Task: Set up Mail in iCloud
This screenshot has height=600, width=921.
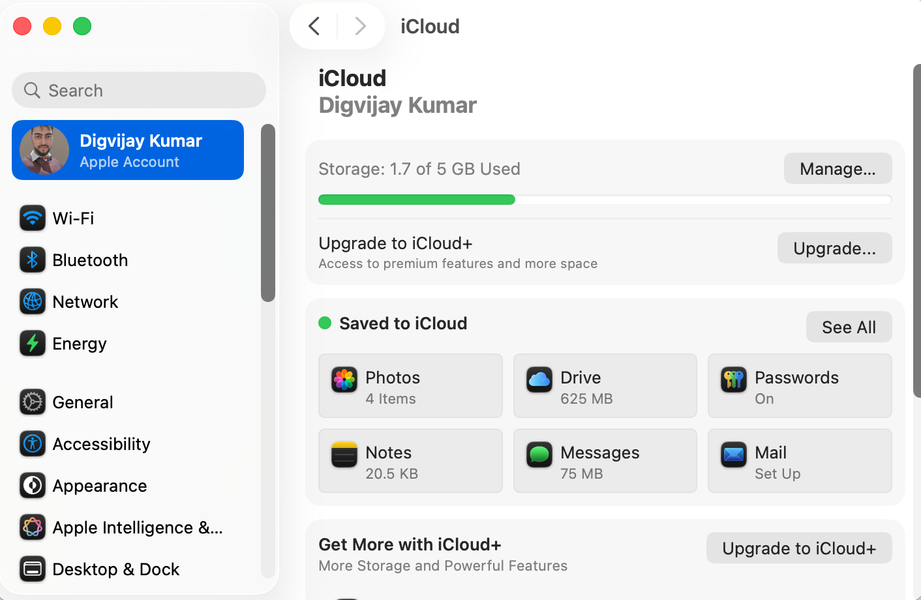Action: click(x=800, y=460)
